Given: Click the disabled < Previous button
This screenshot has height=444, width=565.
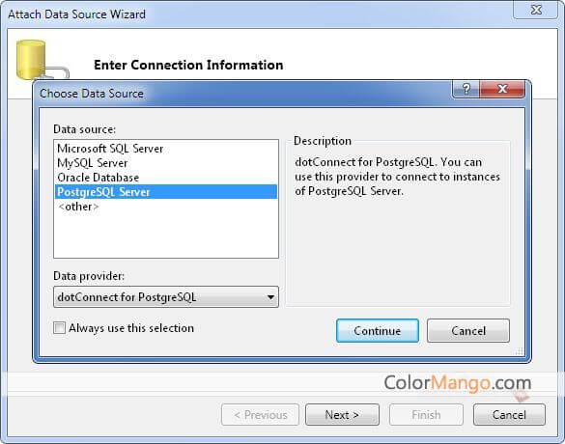Looking at the screenshot, I should [x=260, y=415].
